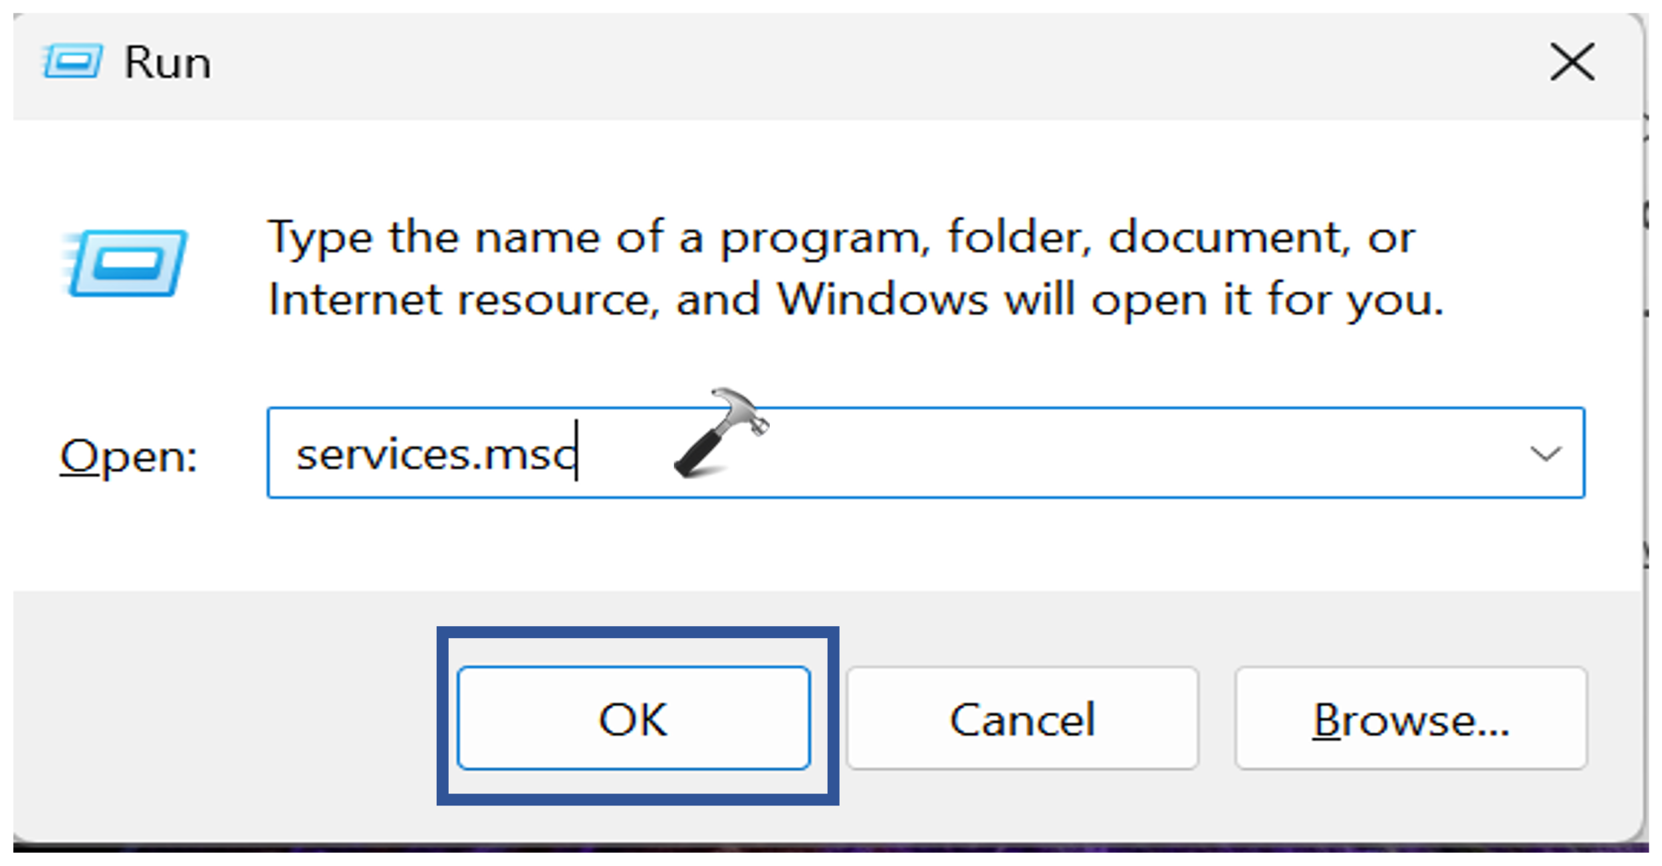
Task: Click the Cancel button
Action: click(x=1022, y=719)
